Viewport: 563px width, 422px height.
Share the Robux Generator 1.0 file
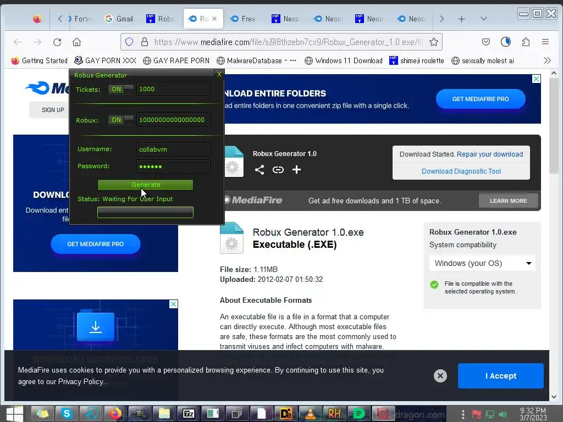click(260, 170)
